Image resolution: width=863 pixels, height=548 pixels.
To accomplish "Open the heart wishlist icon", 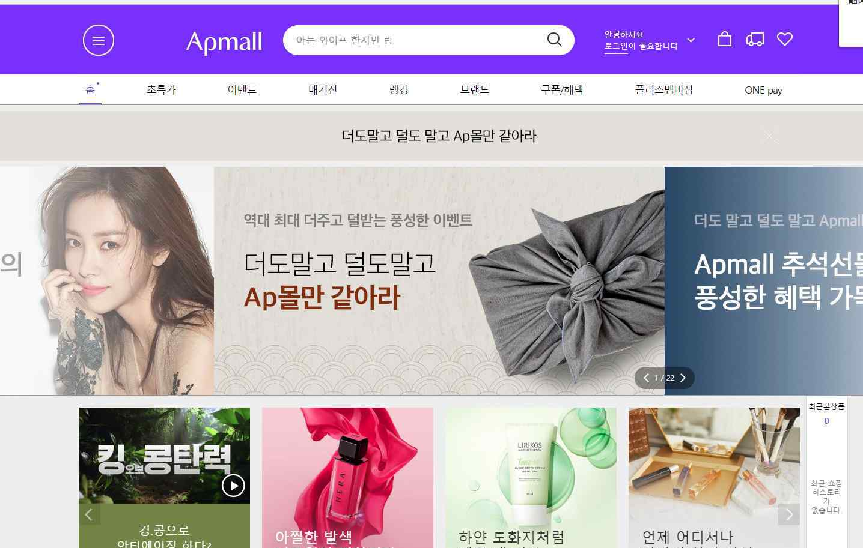I will (x=785, y=39).
